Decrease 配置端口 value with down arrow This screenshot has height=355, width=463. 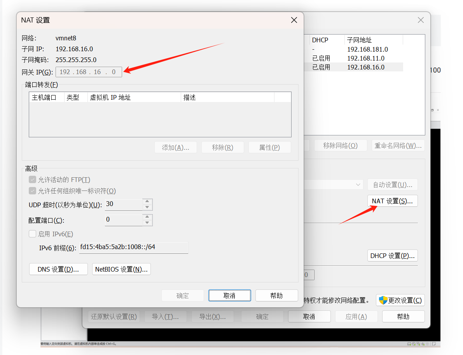[x=147, y=223]
